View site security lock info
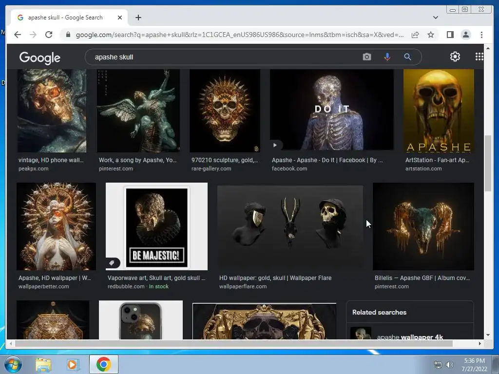499x374 pixels. click(x=68, y=35)
